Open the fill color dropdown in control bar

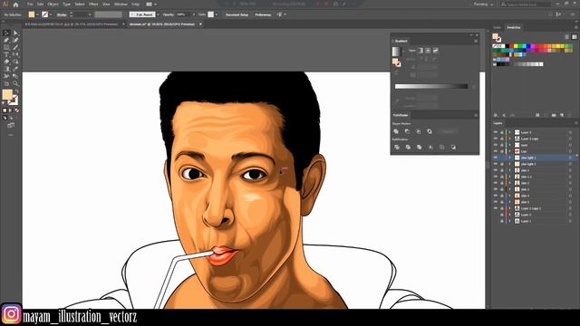coord(37,14)
